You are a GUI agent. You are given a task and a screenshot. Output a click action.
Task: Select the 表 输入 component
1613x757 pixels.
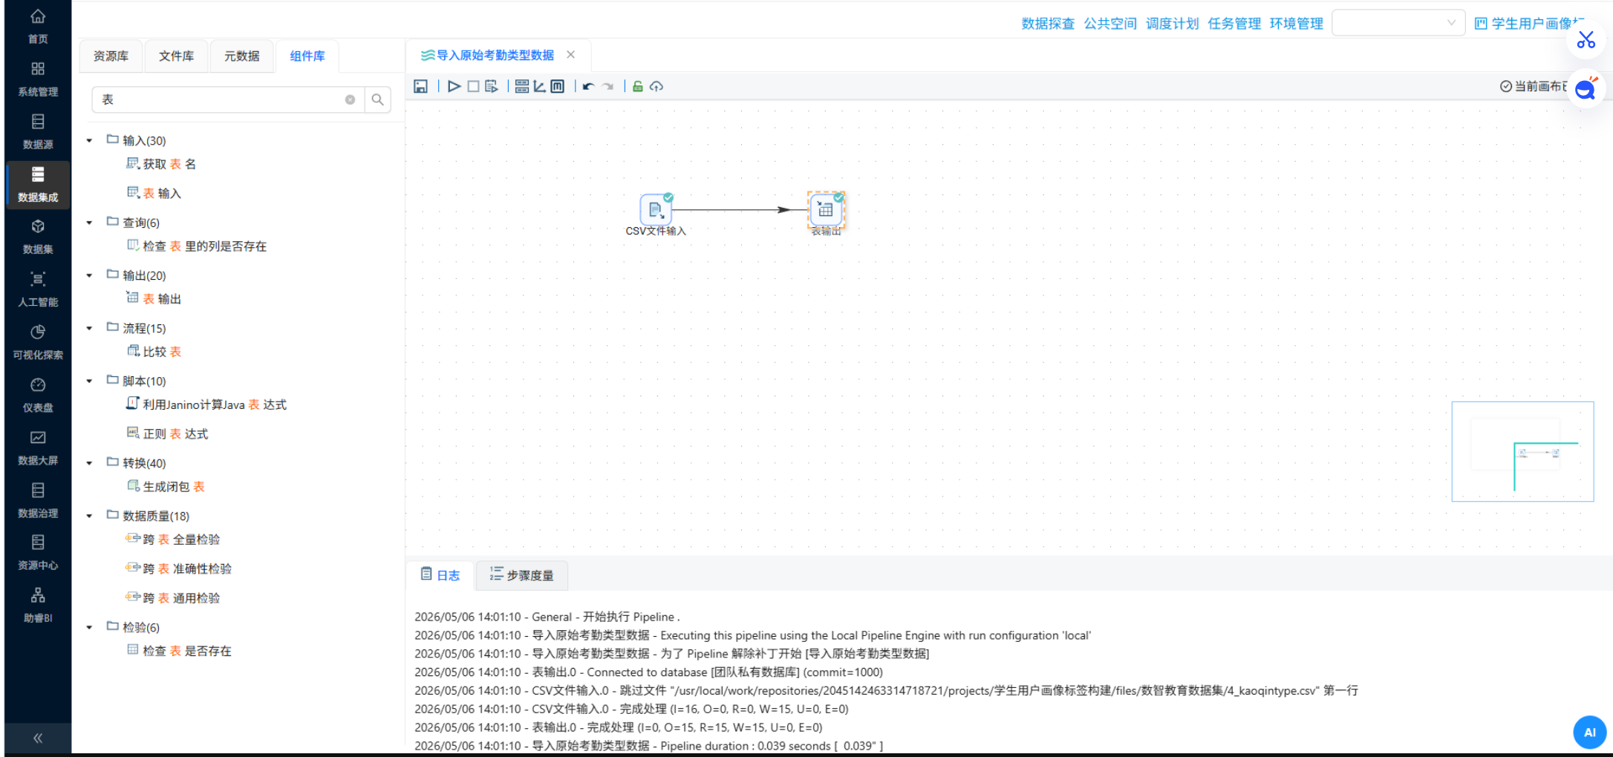coord(154,193)
